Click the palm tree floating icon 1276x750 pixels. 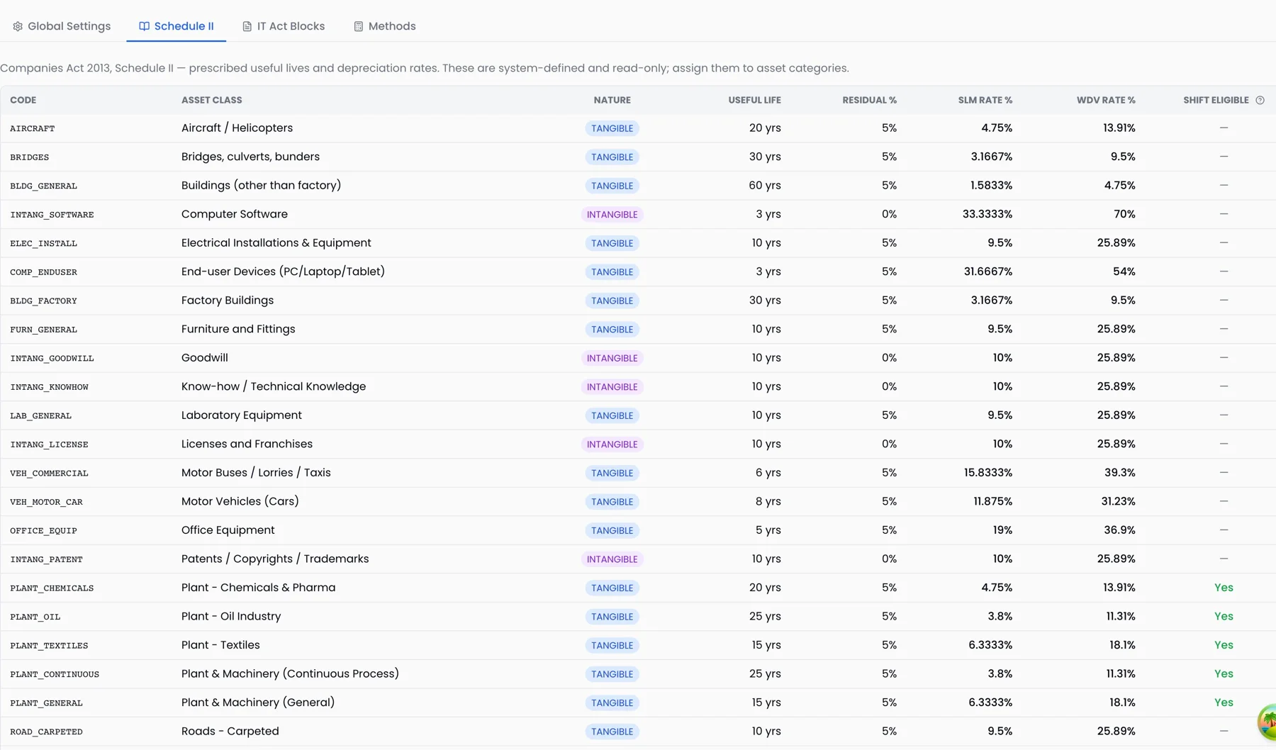(1267, 721)
